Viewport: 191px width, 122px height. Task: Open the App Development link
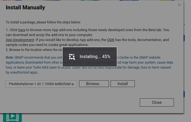pos(20,40)
